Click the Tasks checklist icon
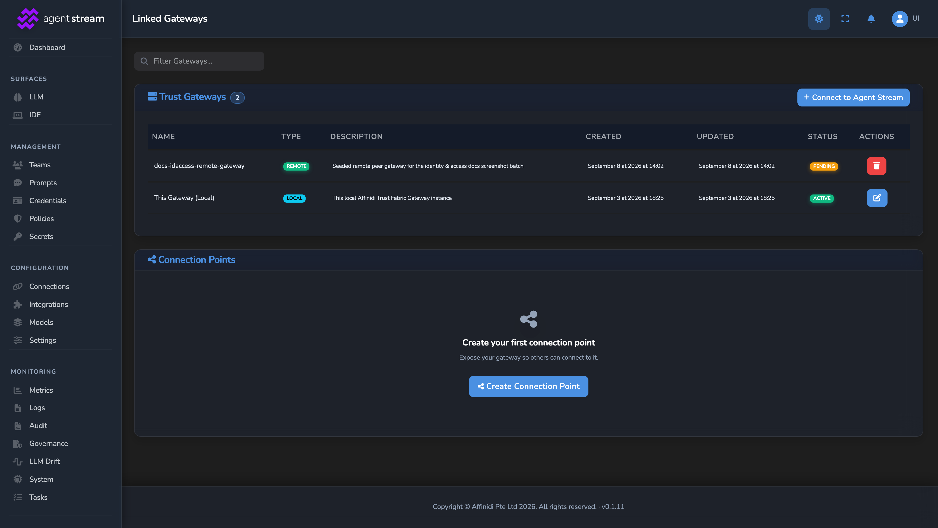The image size is (938, 528). [x=17, y=497]
